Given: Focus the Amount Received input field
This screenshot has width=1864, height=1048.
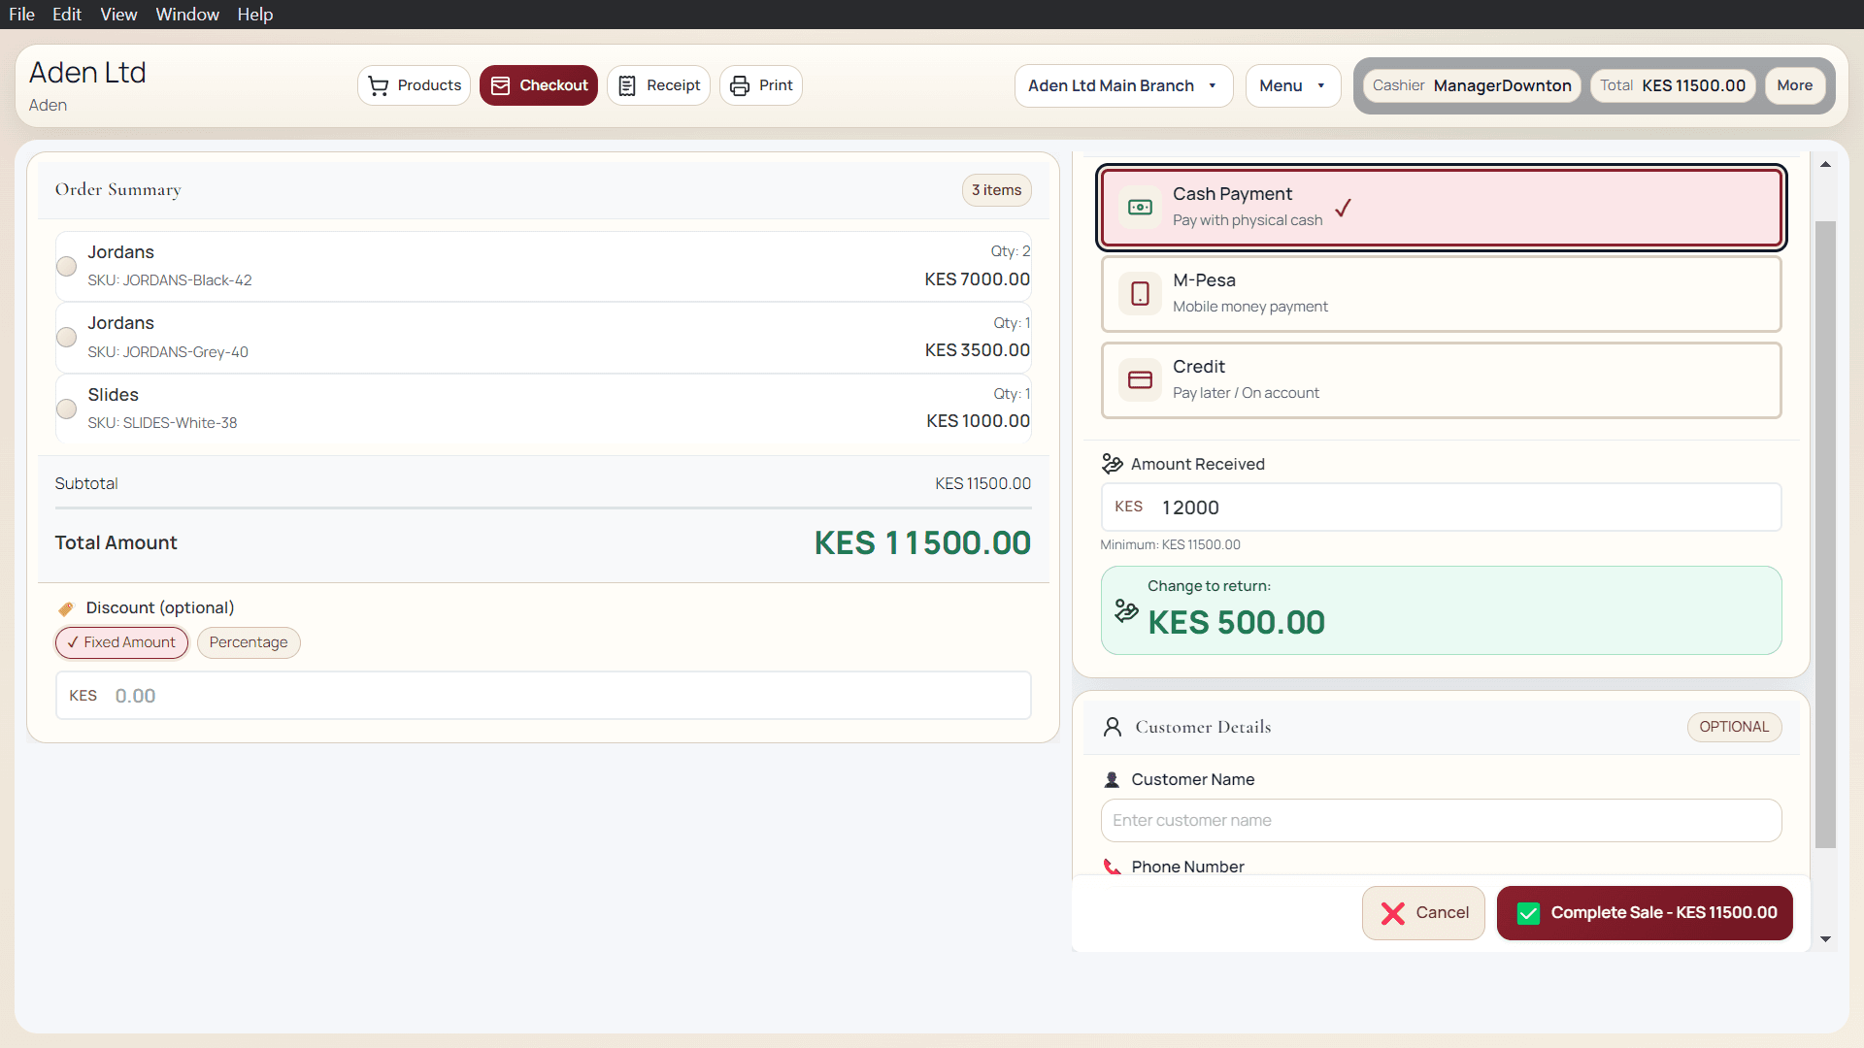Looking at the screenshot, I should (x=1442, y=508).
